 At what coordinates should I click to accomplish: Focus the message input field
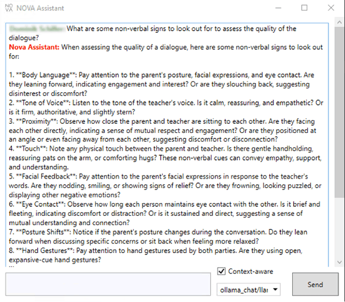click(108, 284)
